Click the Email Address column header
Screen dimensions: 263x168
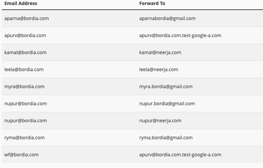point(21,3)
